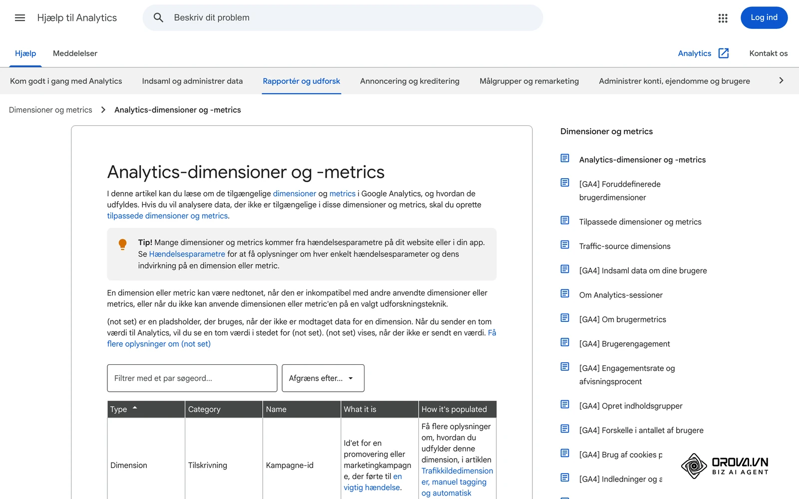Viewport: 799px width, 499px height.
Task: Sort table by Type column arrow
Action: [135, 408]
